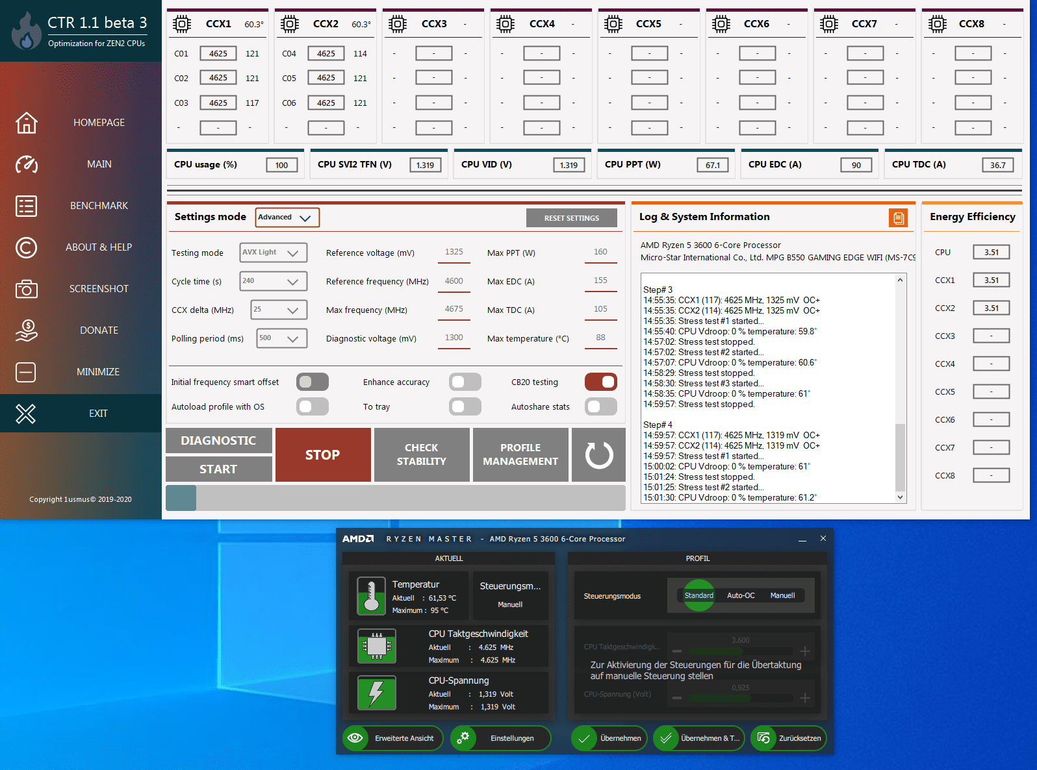Click the Reference voltage 1325 field
Screen dimensions: 1037x770
454,253
